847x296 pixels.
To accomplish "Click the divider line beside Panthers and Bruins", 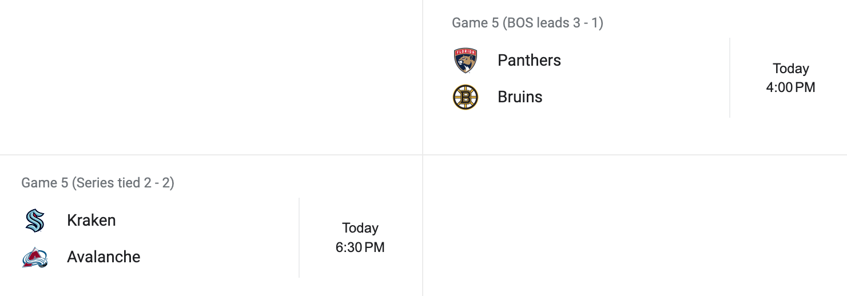I will [x=730, y=78].
